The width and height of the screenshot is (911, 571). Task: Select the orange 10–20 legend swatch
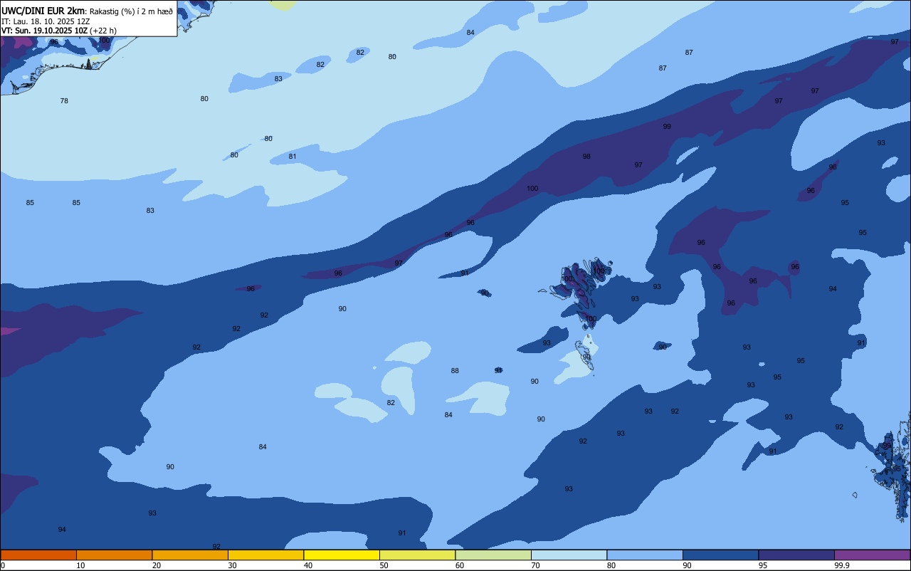coord(114,555)
